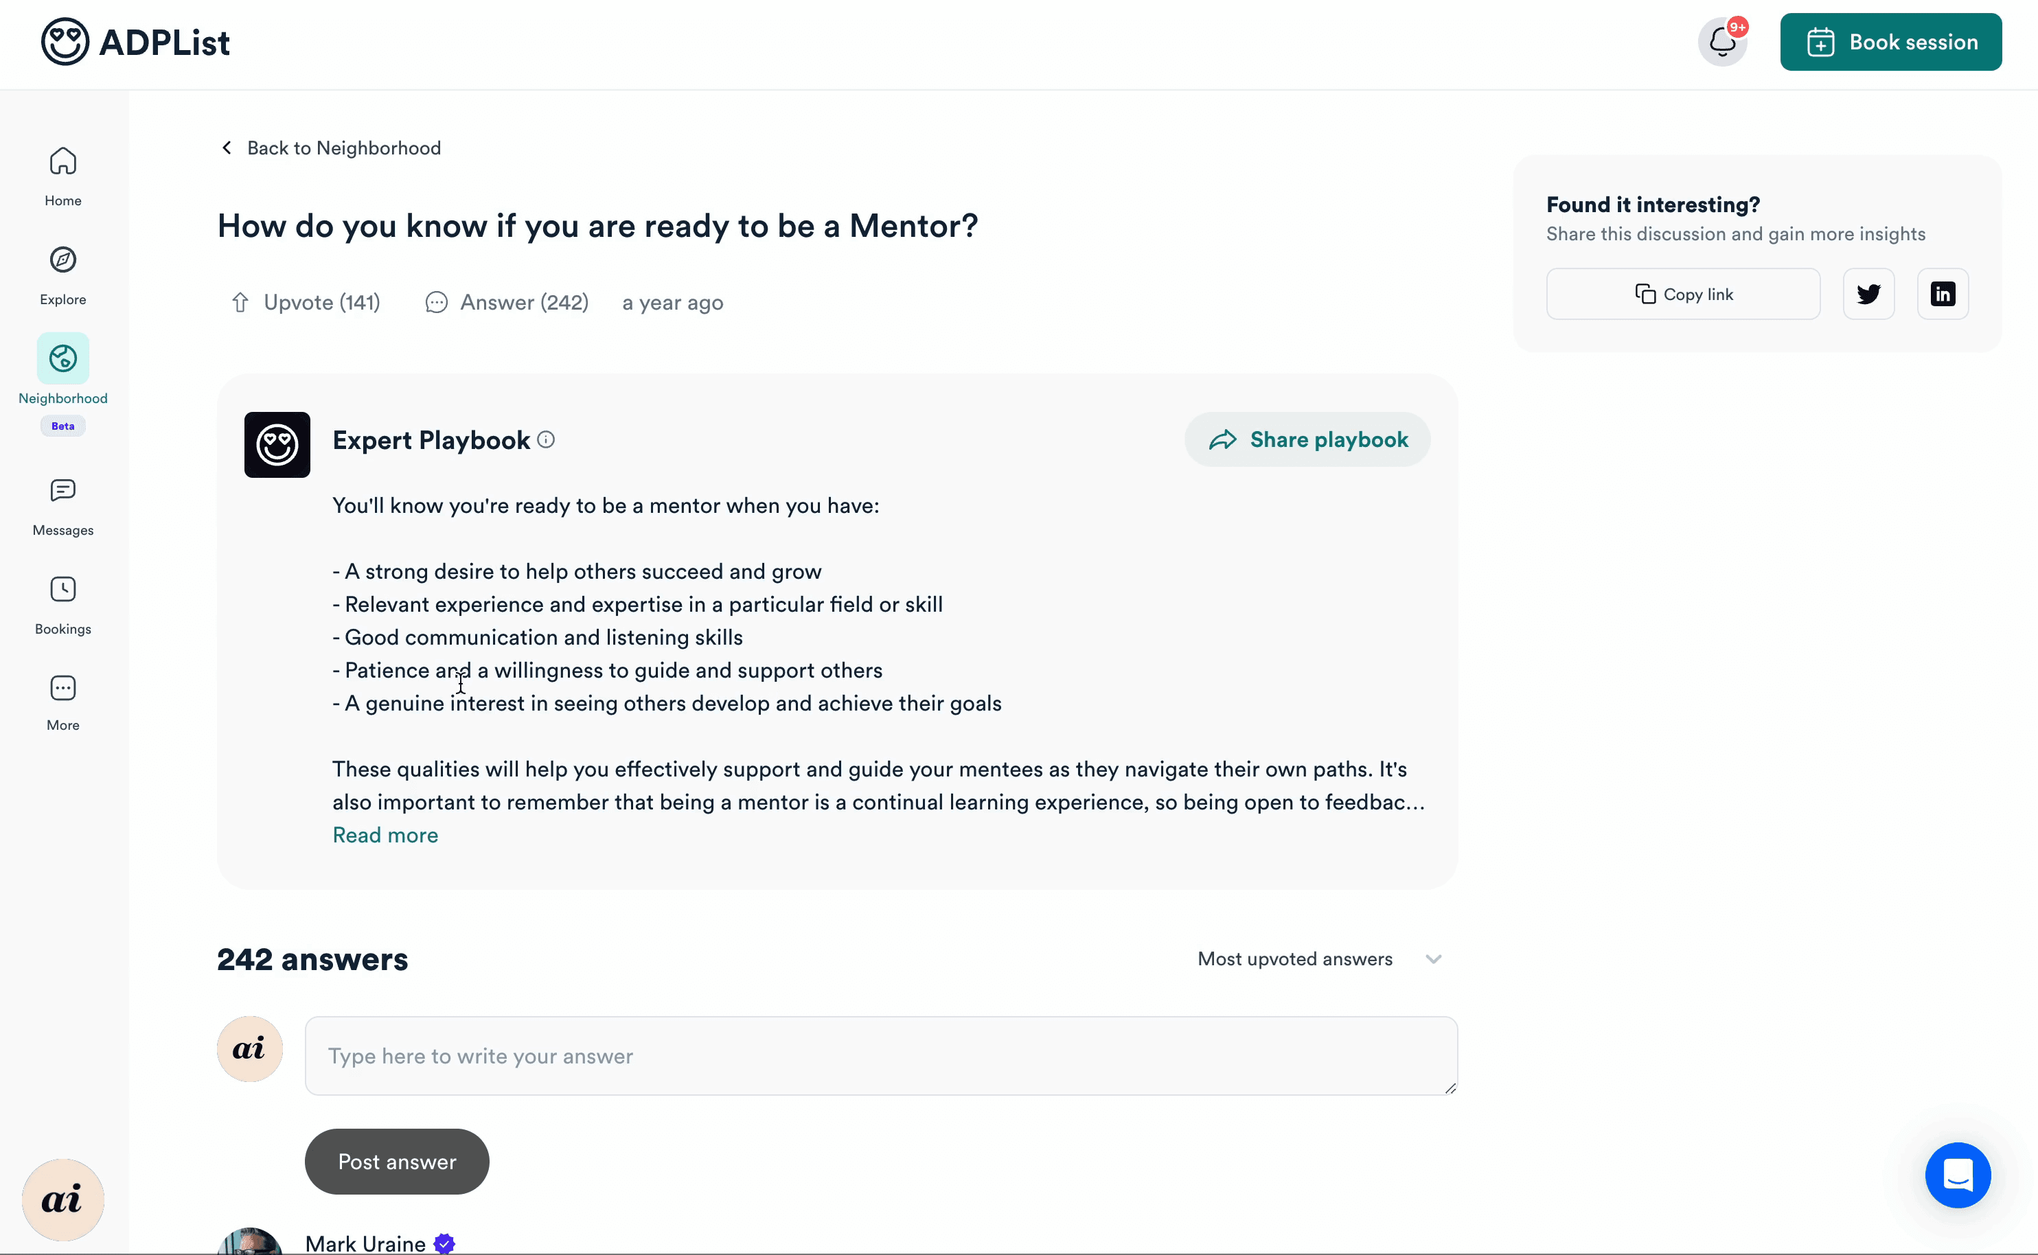Click the info icon next to Expert Playbook
This screenshot has height=1255, width=2038.
point(546,439)
